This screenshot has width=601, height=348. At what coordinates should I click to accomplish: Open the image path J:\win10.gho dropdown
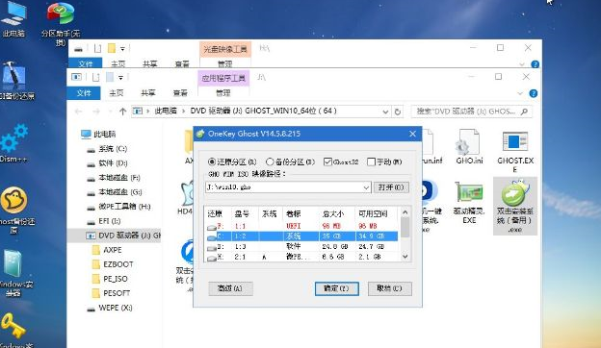click(366, 187)
